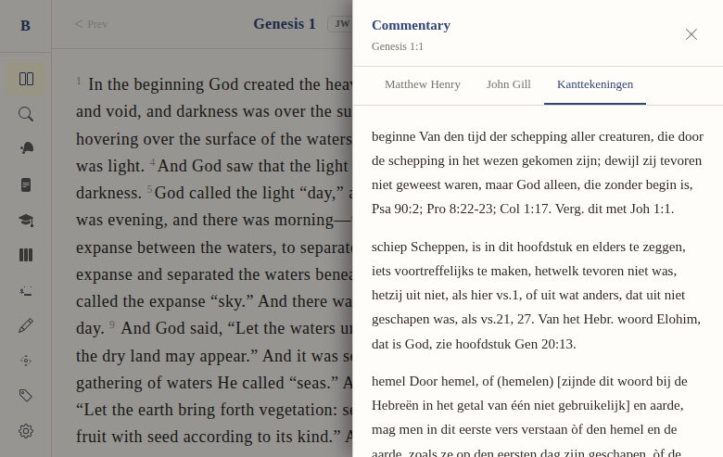Open the tags icon in sidebar
This screenshot has height=457, width=723.
(26, 396)
